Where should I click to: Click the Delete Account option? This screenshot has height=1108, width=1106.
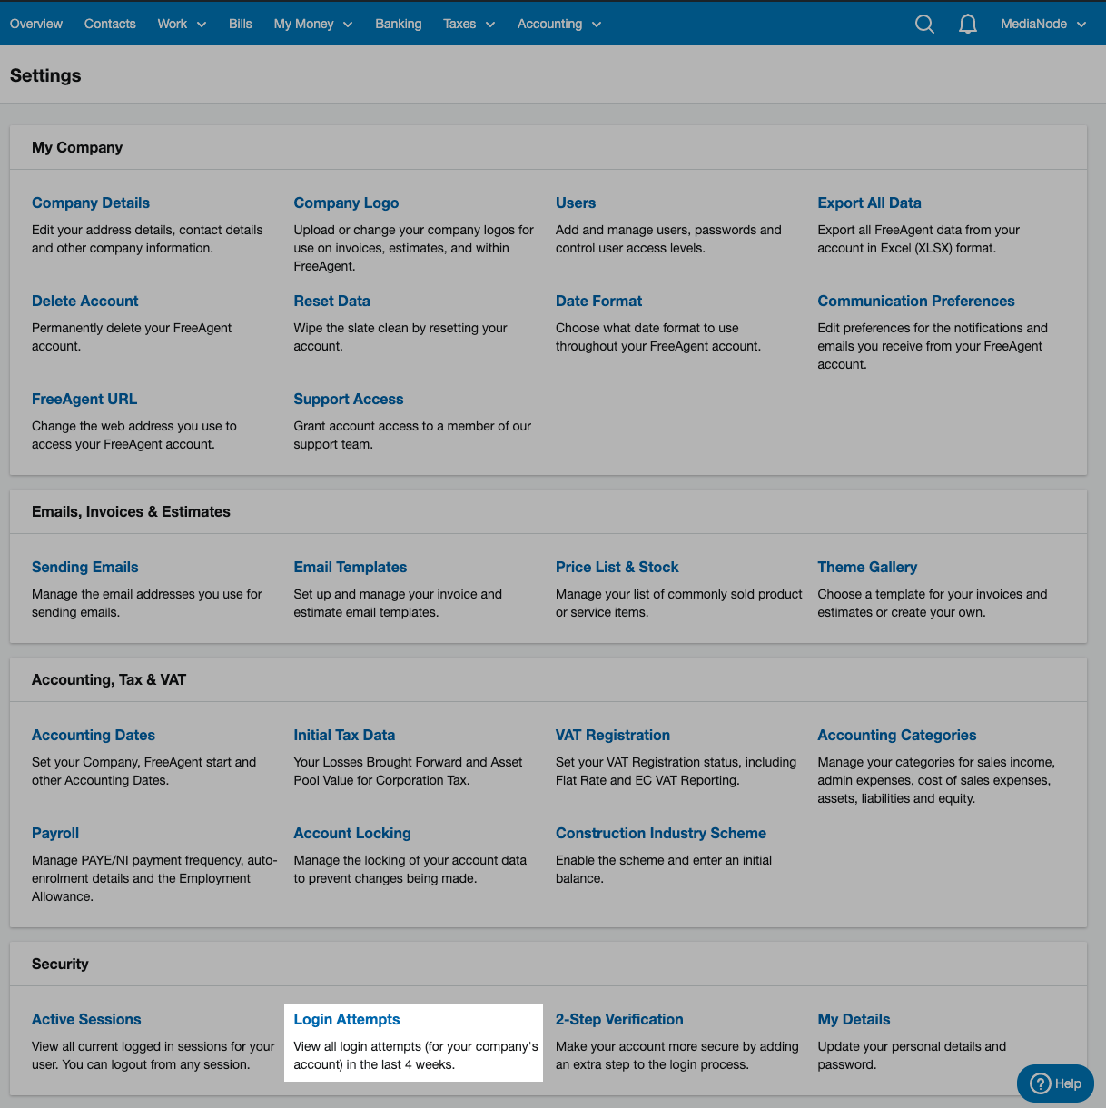click(84, 301)
